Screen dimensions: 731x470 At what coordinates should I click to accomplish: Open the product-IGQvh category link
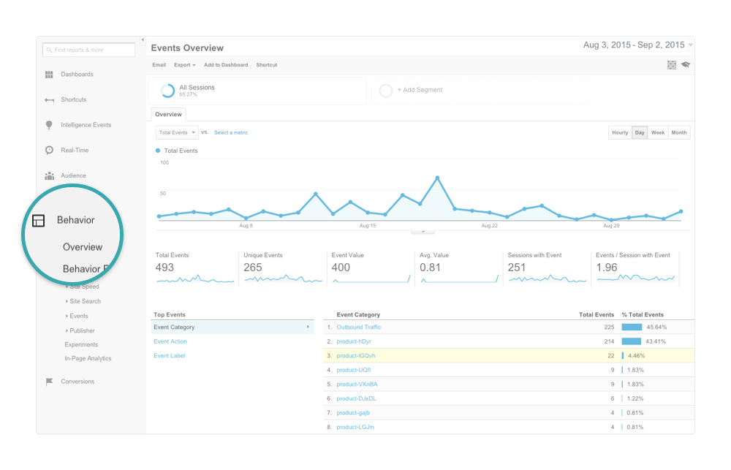[356, 356]
